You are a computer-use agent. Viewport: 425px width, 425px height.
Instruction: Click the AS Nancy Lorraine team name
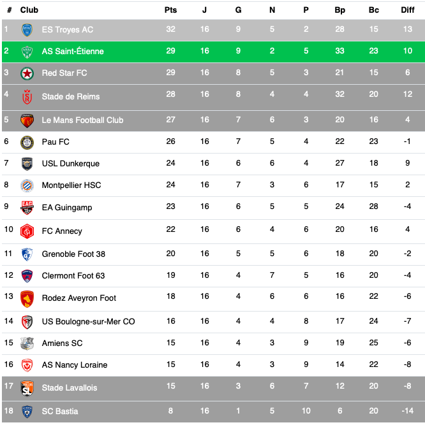(75, 365)
